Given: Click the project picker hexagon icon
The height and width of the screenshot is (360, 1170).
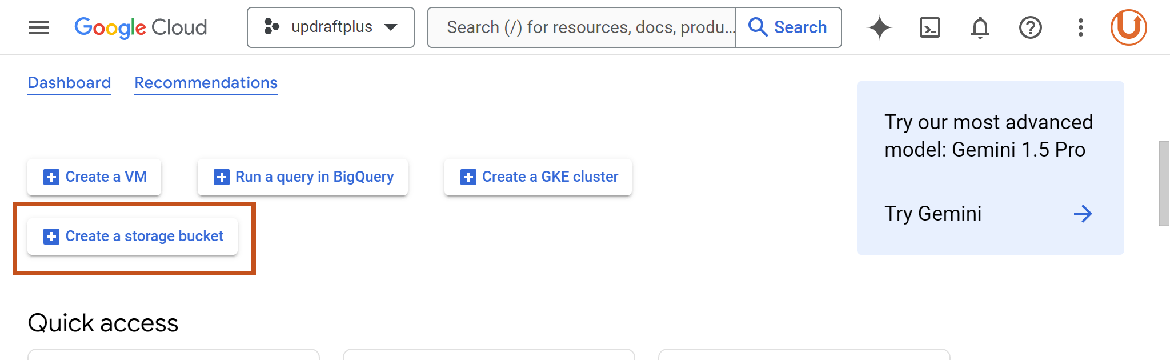Looking at the screenshot, I should point(271,27).
